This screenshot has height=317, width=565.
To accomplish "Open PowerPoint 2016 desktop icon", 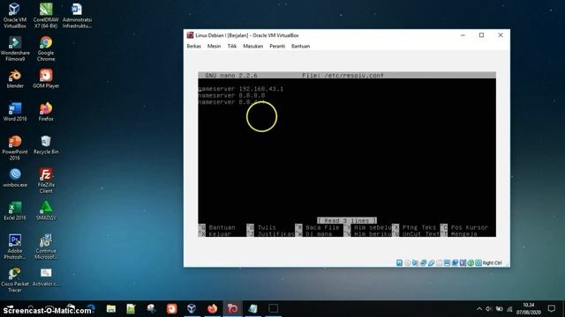I will pos(15,148).
